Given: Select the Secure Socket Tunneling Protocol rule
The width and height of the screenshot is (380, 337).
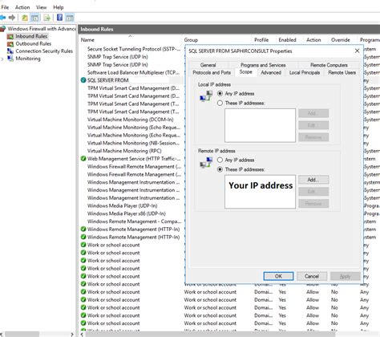Looking at the screenshot, I should (x=134, y=49).
